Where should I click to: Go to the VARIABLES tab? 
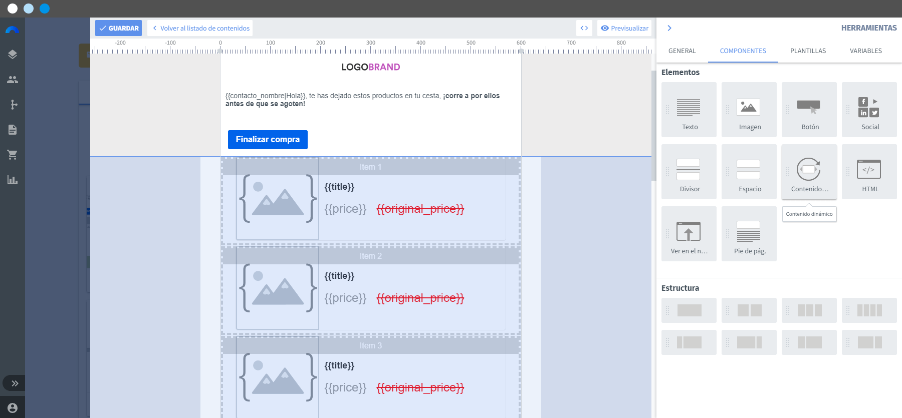coord(866,51)
